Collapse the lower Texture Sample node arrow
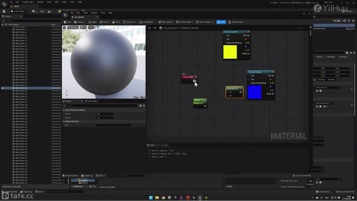 click(x=273, y=72)
